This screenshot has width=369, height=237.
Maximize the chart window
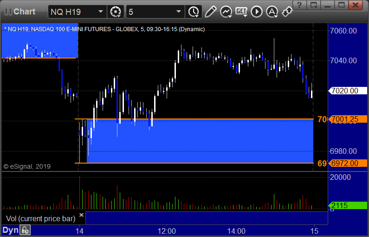(341, 5)
